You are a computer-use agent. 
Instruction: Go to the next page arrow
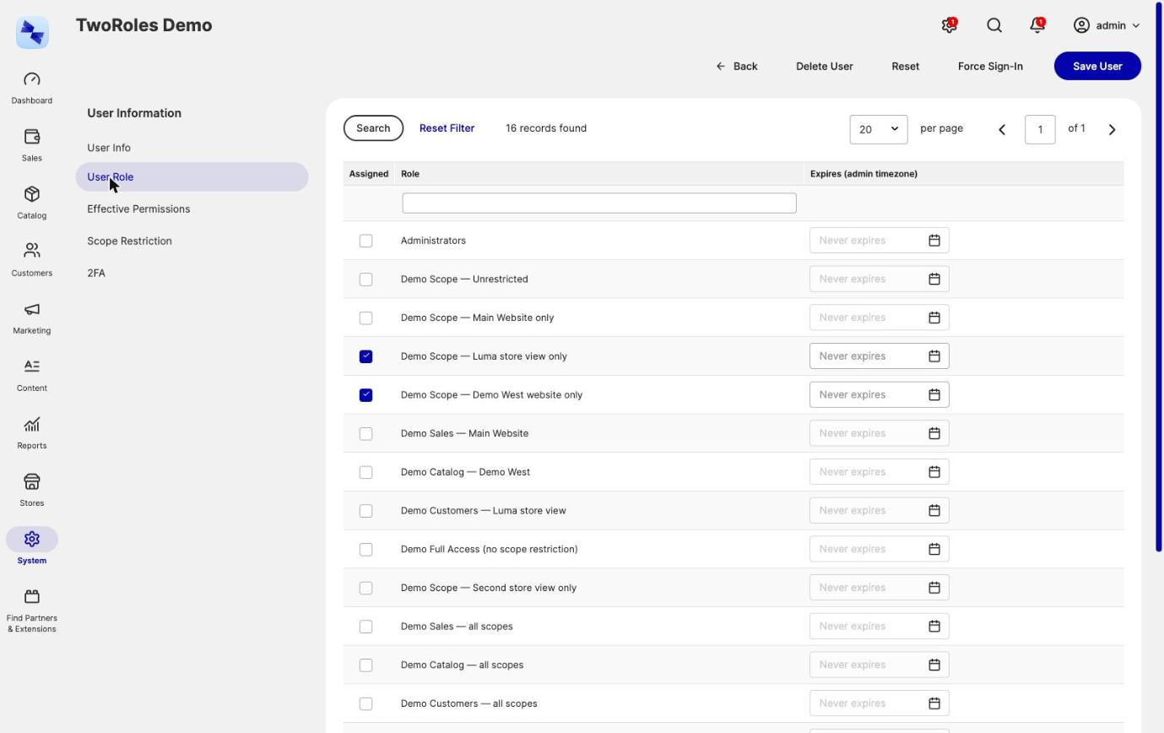[x=1112, y=129]
